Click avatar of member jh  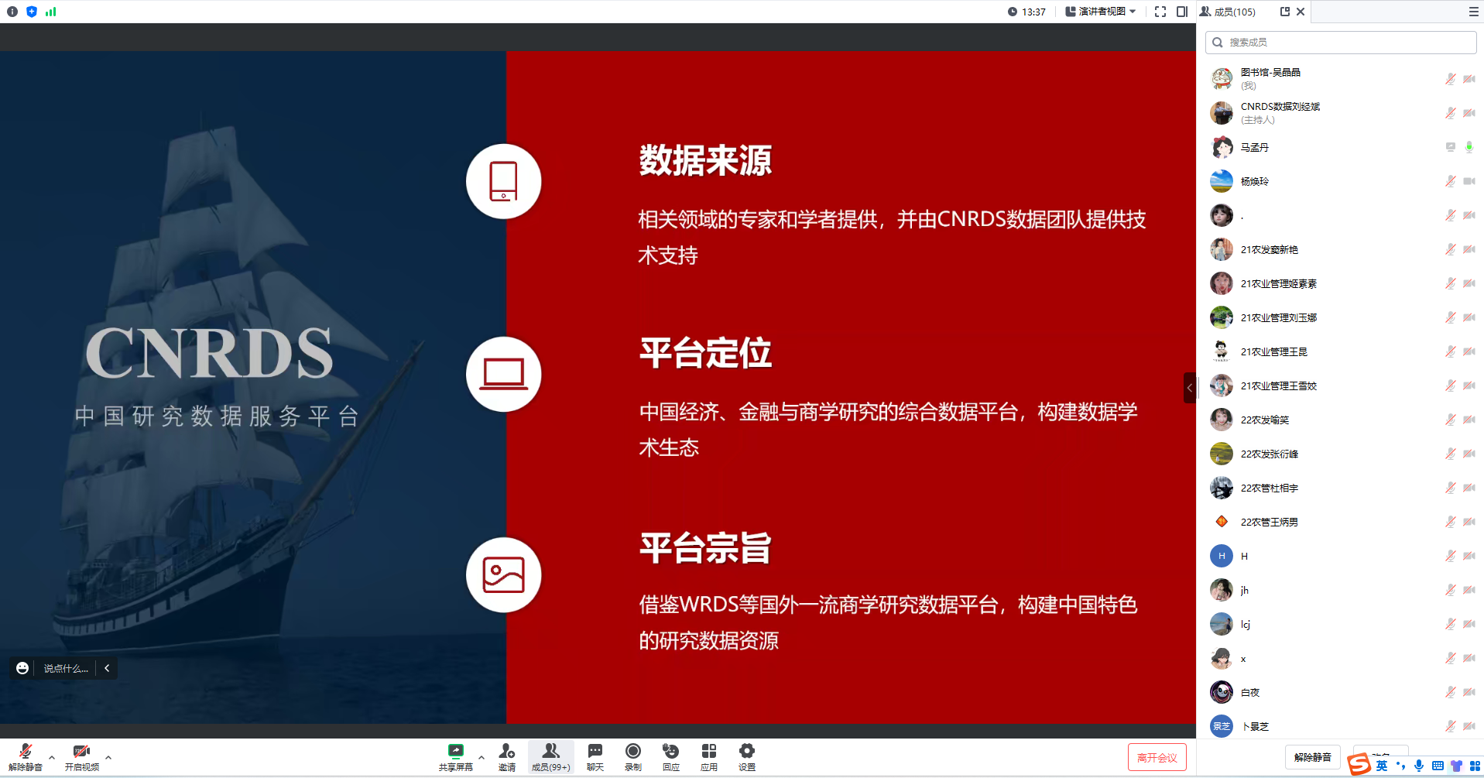(1222, 590)
